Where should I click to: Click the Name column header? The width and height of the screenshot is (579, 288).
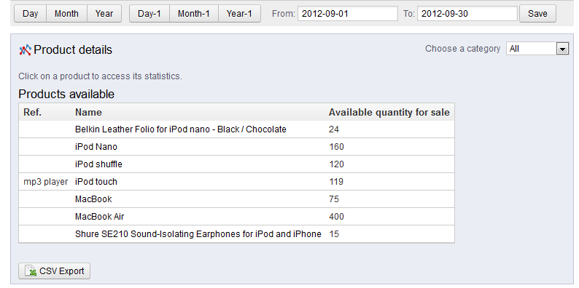[x=88, y=112]
